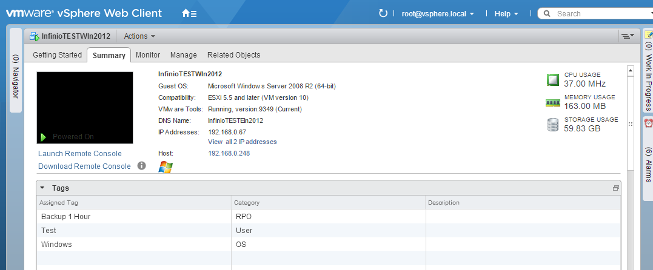Viewport: 653px width, 270px height.
Task: Sort by Description column header
Action: [x=523, y=203]
